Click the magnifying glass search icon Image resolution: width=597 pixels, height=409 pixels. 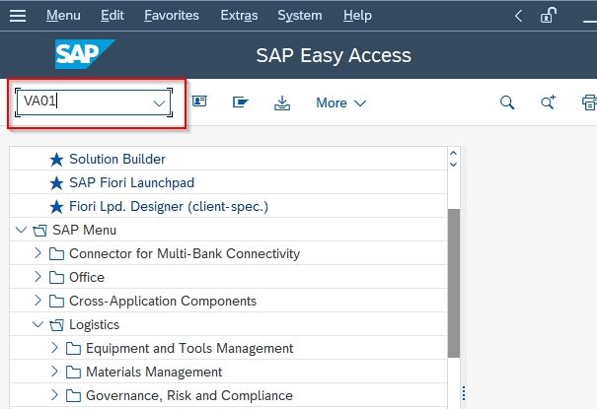[x=507, y=102]
